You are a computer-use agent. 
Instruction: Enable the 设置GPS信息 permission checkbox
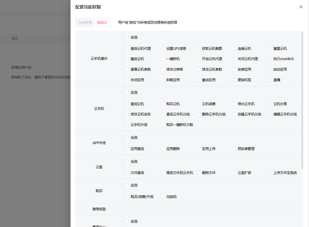(163, 49)
